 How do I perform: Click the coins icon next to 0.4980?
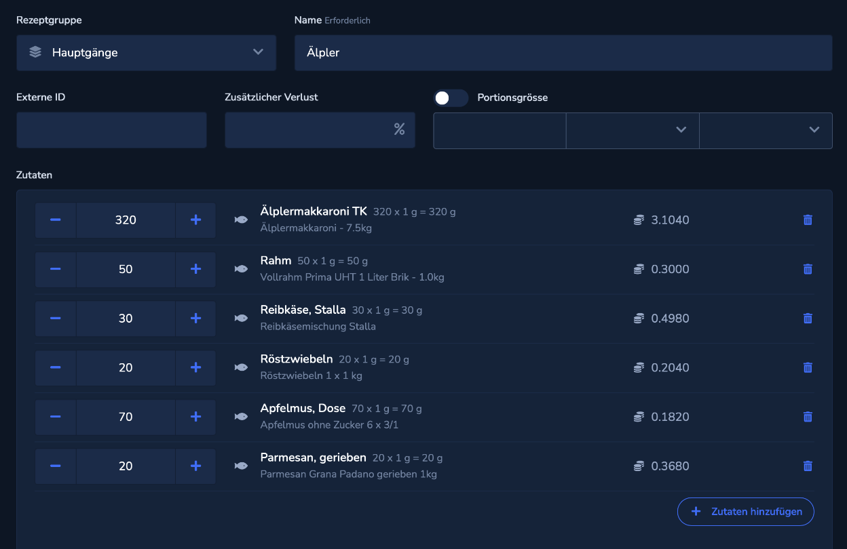(639, 319)
